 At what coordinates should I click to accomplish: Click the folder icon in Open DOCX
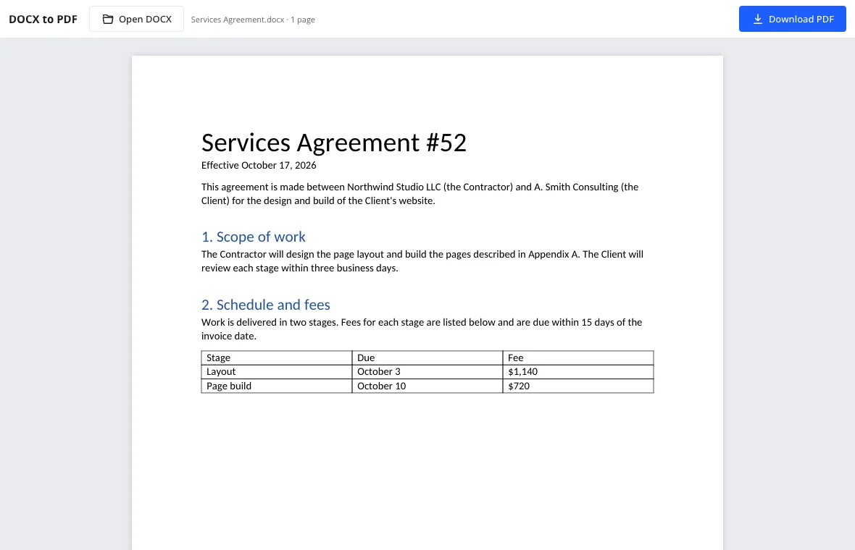click(x=108, y=19)
